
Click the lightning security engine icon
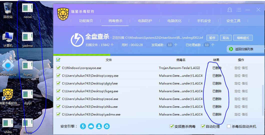83,126
